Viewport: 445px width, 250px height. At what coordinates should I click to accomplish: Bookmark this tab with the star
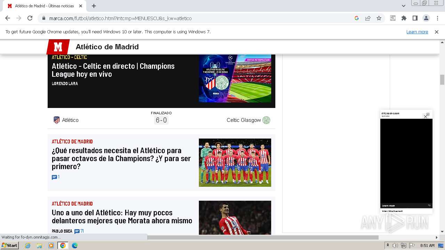379,18
